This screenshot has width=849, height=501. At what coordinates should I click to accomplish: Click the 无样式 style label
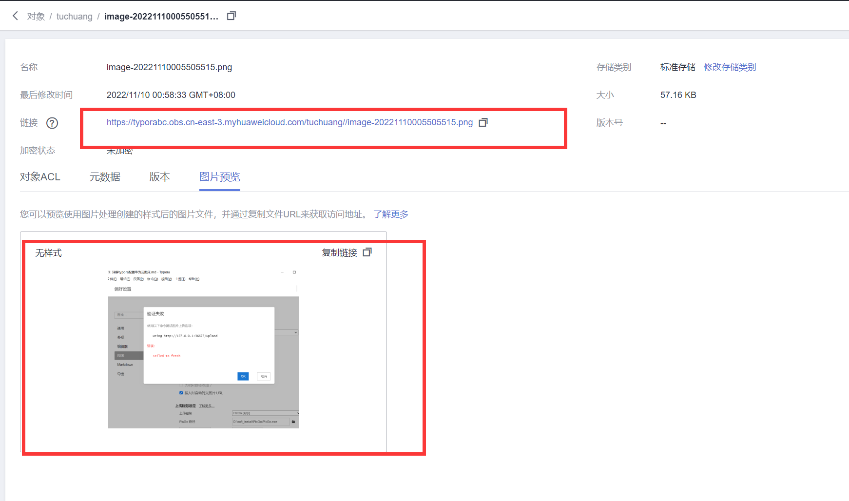pyautogui.click(x=48, y=253)
